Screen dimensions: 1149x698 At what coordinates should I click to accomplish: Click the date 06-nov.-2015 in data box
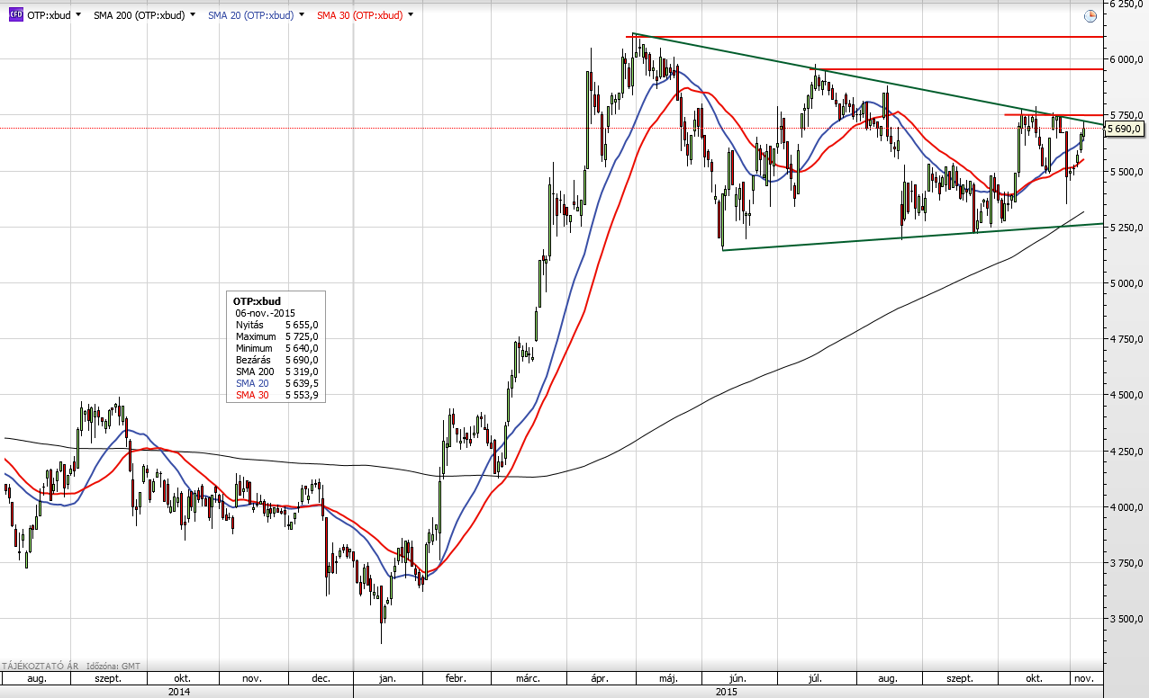pos(265,312)
